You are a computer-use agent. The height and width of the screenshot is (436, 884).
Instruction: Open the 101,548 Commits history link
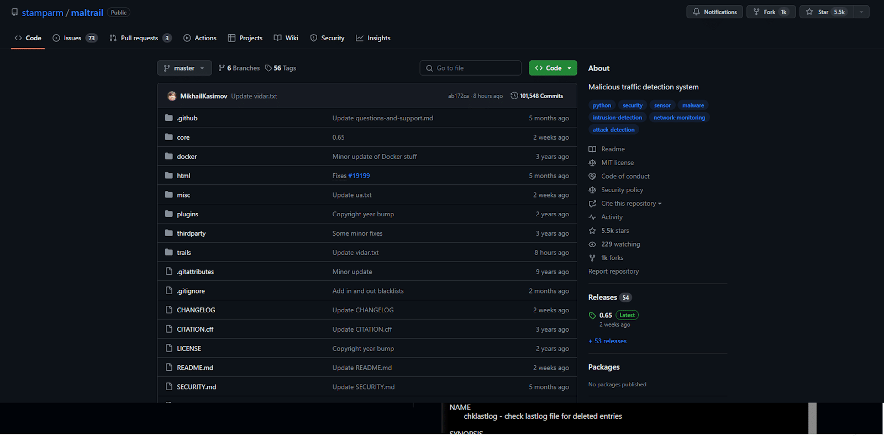click(537, 96)
